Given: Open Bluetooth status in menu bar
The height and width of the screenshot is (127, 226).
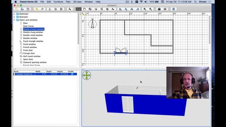Looking at the screenshot, I should (x=132, y=2).
